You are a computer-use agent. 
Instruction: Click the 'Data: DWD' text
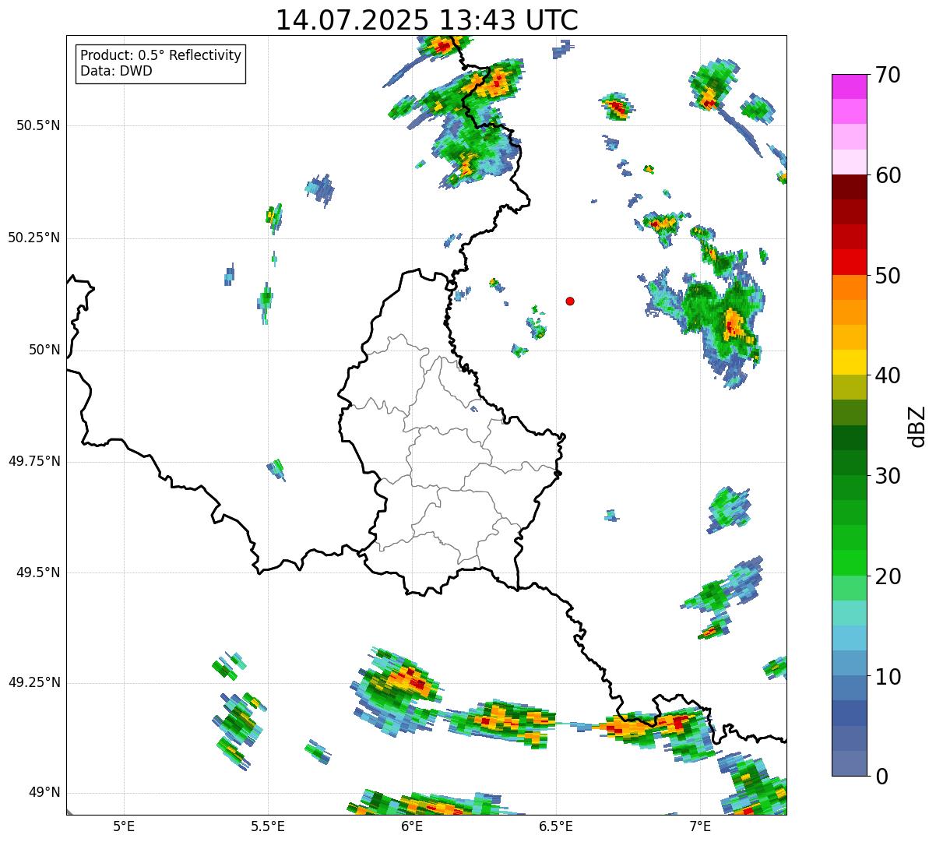pyautogui.click(x=116, y=71)
